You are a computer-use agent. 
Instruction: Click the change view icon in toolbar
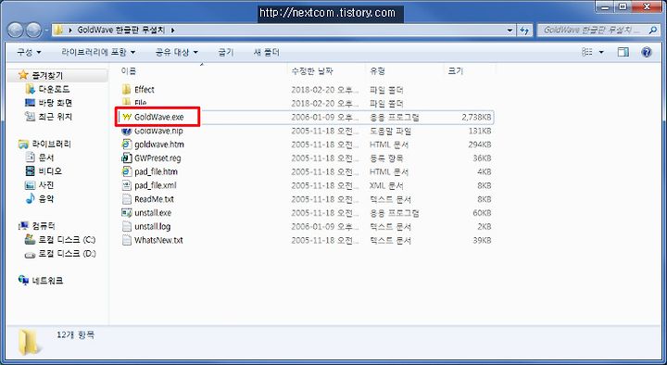click(587, 52)
